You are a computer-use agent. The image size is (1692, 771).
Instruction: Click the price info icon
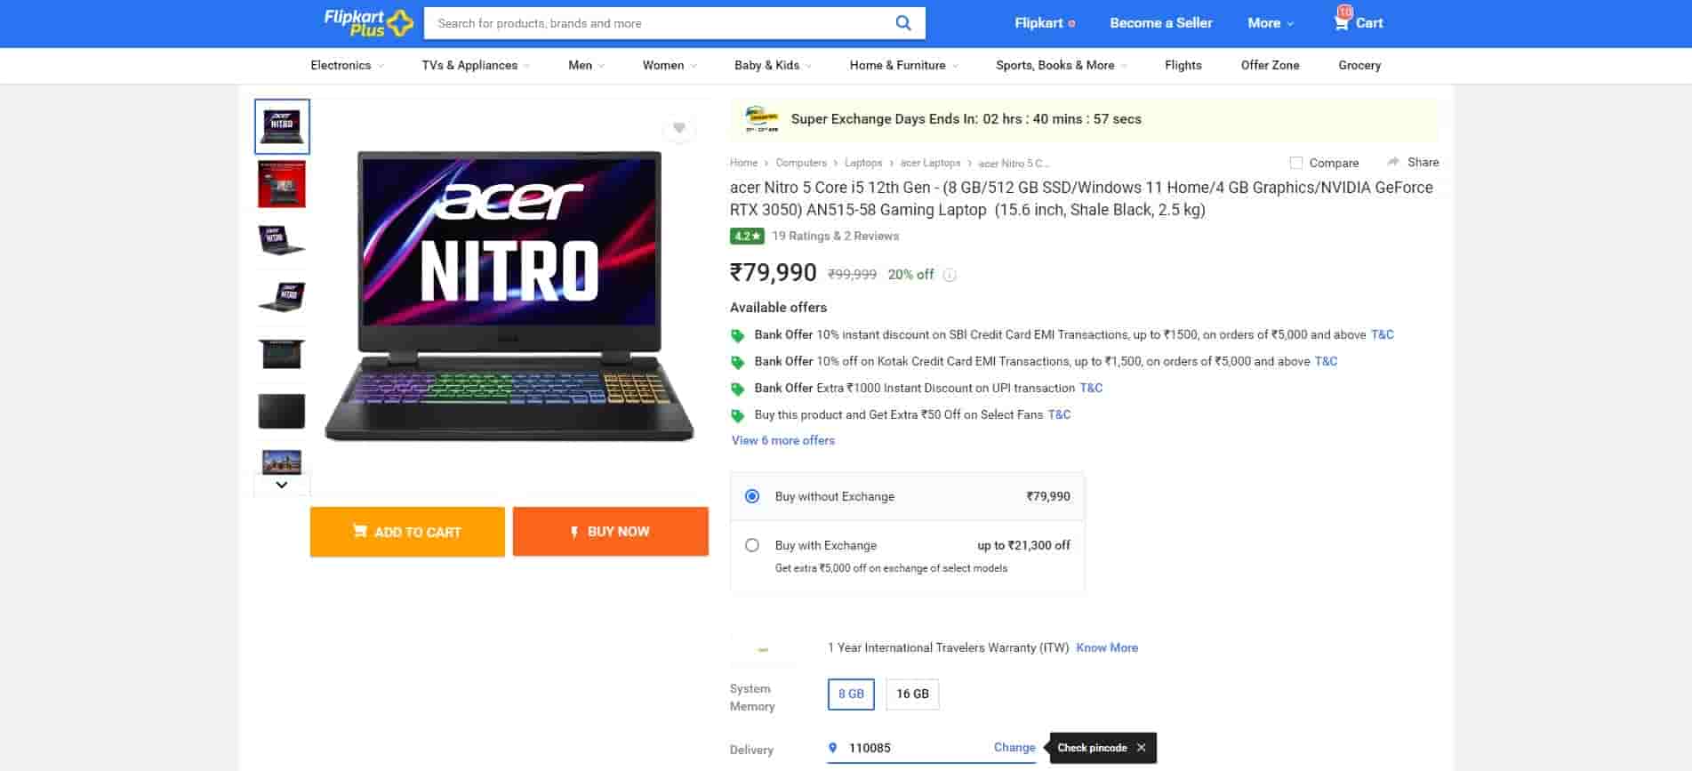950,275
